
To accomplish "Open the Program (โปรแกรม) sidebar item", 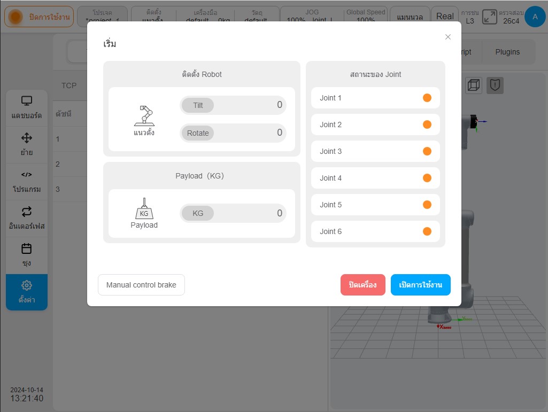I will coord(27,181).
